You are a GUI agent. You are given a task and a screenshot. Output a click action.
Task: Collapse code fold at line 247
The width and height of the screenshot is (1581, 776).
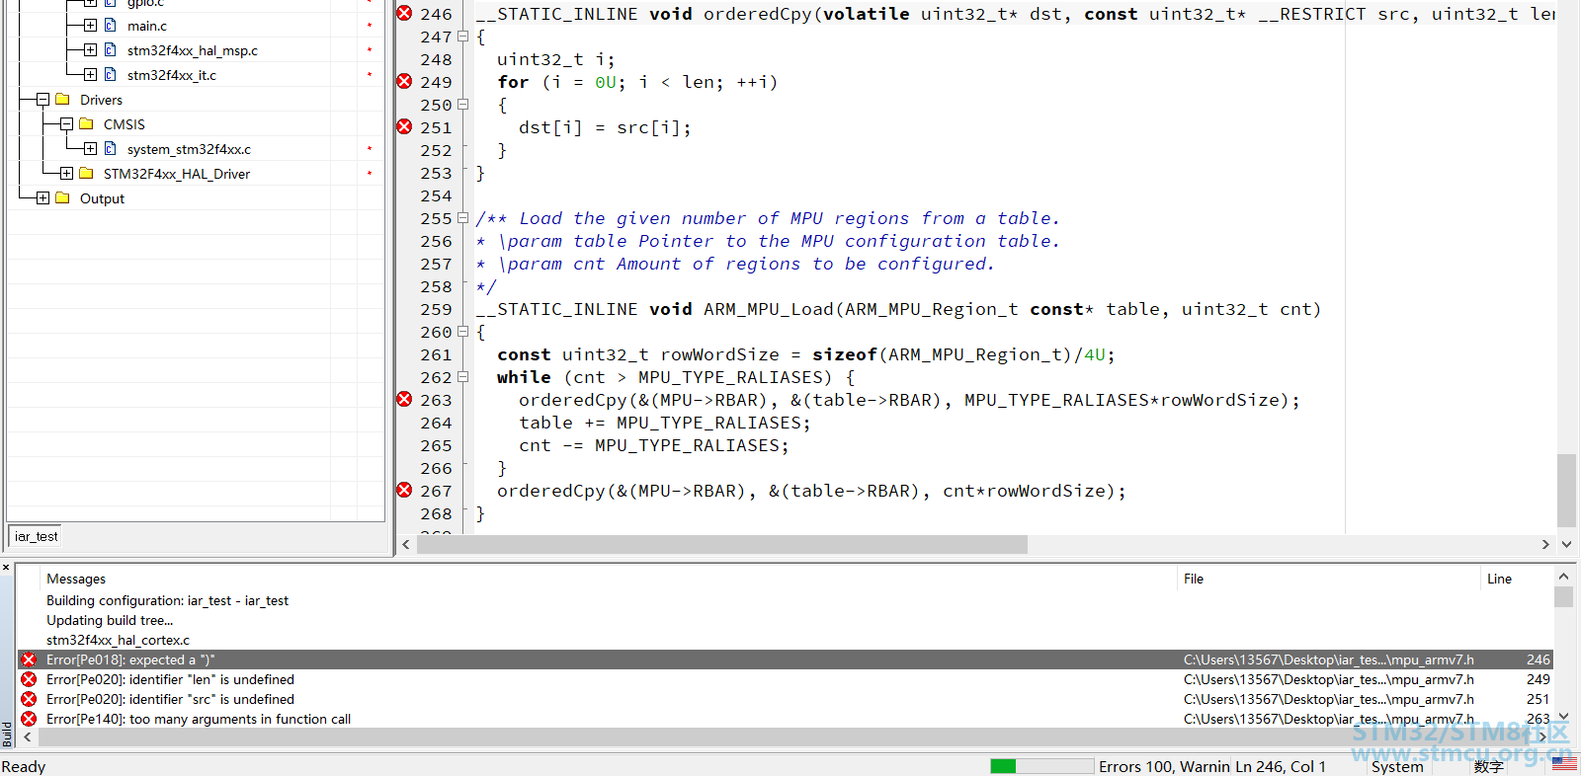(x=462, y=37)
